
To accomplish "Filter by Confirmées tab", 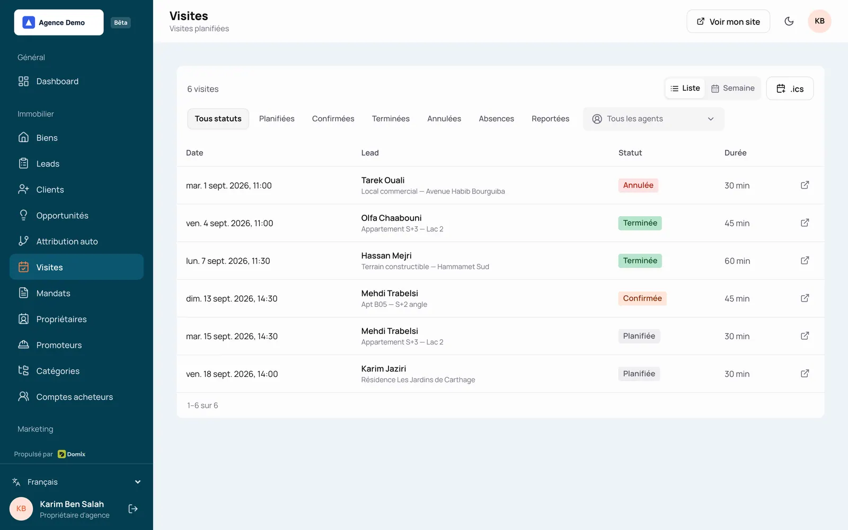I will [x=333, y=119].
